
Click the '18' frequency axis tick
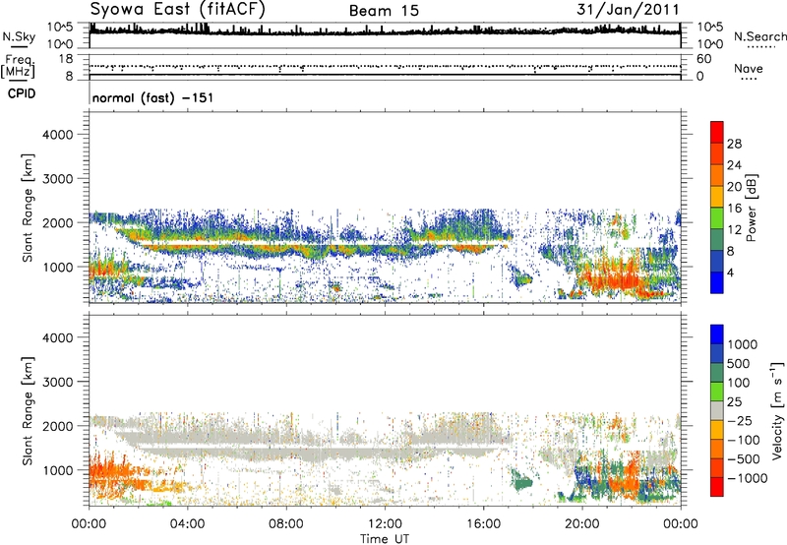pyautogui.click(x=66, y=59)
